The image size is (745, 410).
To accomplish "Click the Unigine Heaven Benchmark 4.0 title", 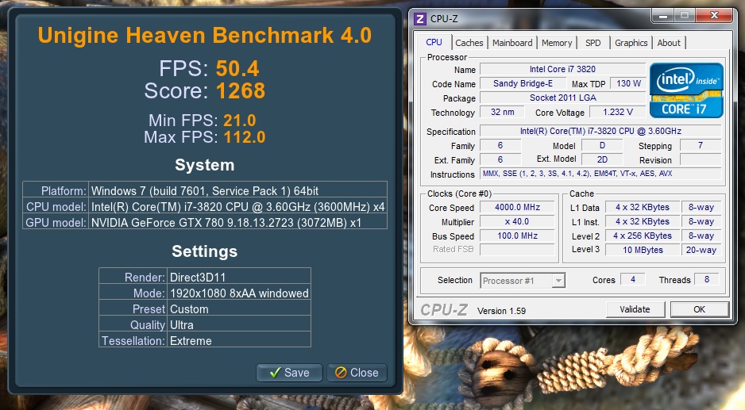I will tap(204, 36).
